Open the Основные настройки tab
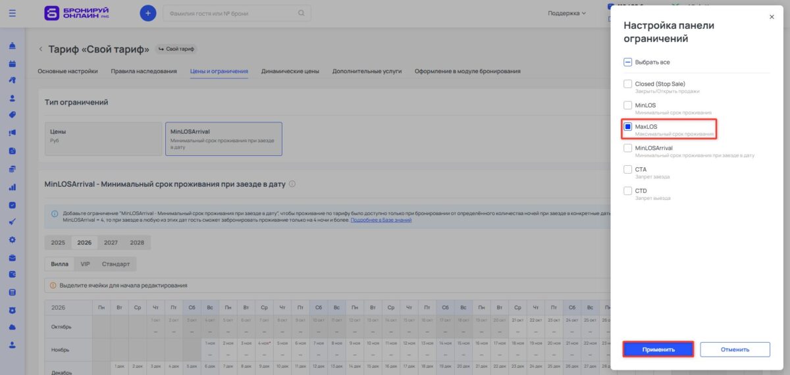The width and height of the screenshot is (790, 375). (68, 71)
